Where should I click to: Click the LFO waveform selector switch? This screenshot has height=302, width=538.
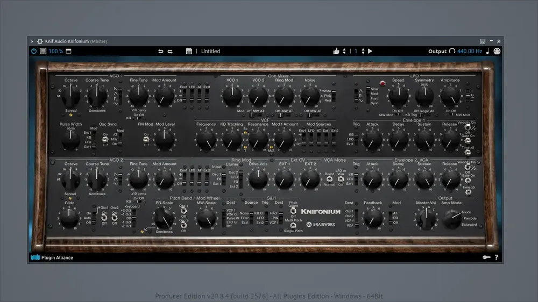click(356, 96)
